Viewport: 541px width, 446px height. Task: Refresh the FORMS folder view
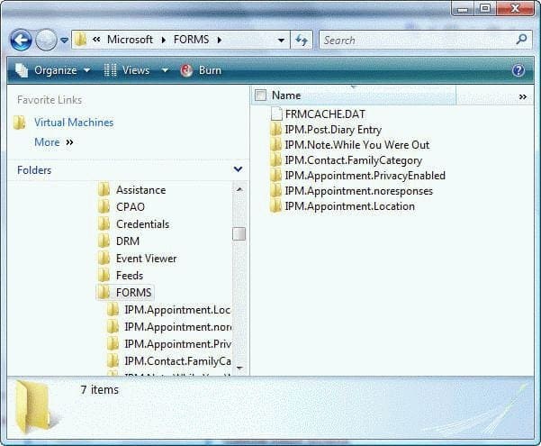click(x=302, y=40)
